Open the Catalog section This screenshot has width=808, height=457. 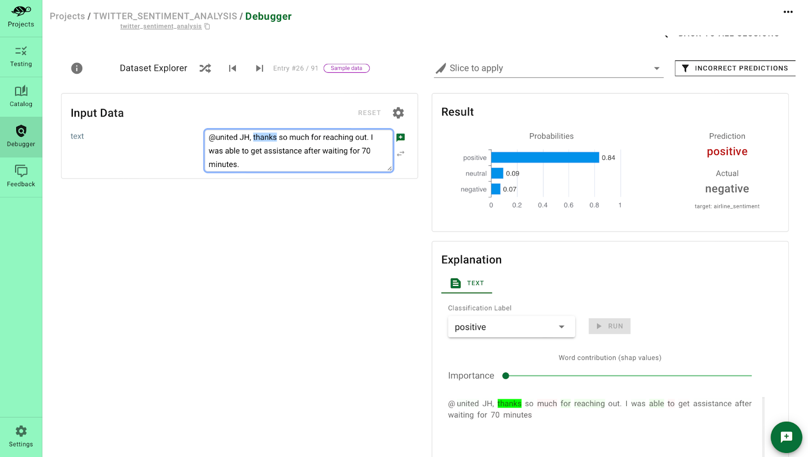pos(21,96)
